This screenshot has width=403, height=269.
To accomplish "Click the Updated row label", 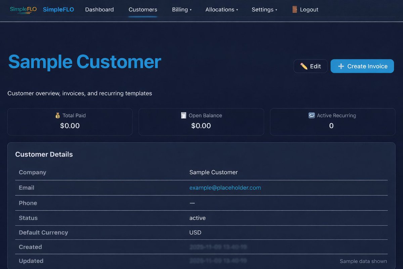I will point(31,261).
